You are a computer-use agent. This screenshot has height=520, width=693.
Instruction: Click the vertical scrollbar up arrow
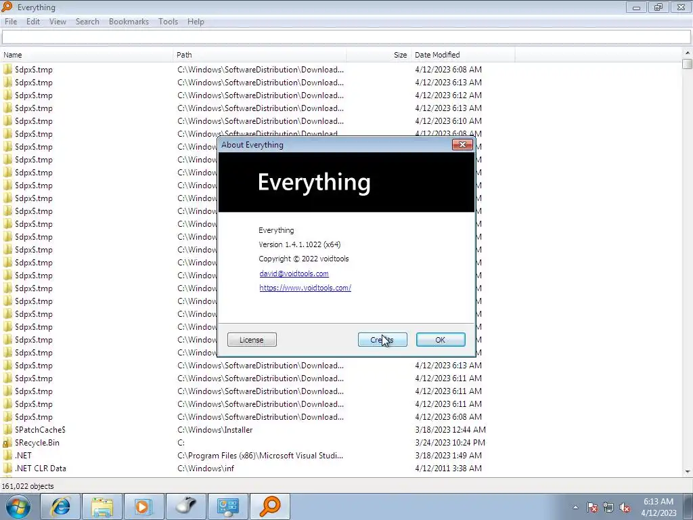pos(688,53)
